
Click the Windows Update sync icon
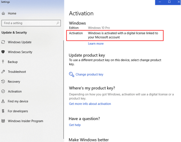point(3,42)
